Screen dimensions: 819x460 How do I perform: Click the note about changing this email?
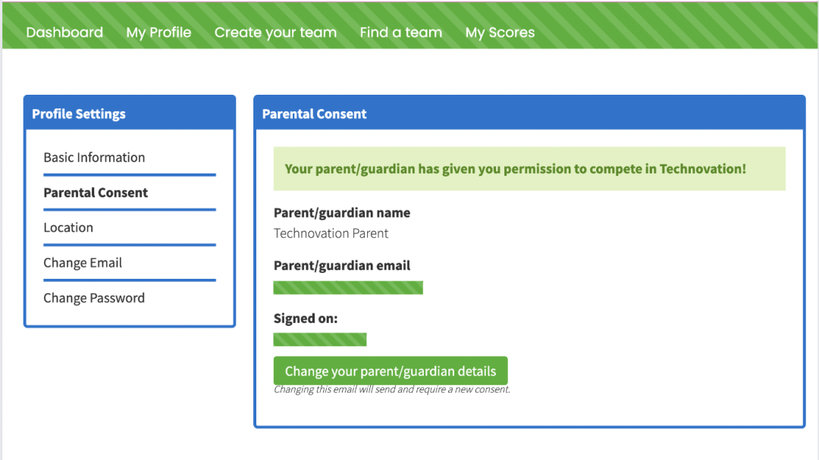[x=392, y=390]
